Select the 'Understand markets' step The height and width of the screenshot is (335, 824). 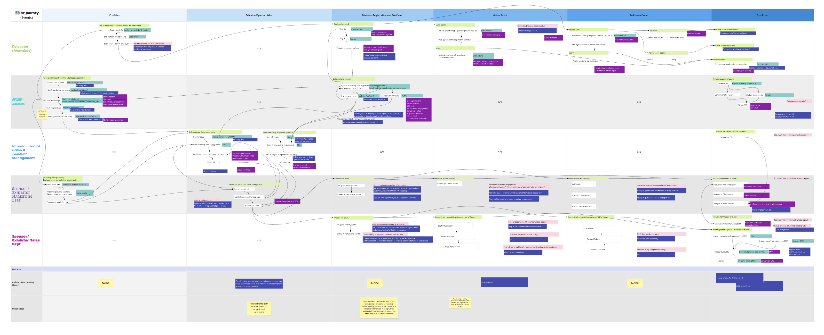56,83
